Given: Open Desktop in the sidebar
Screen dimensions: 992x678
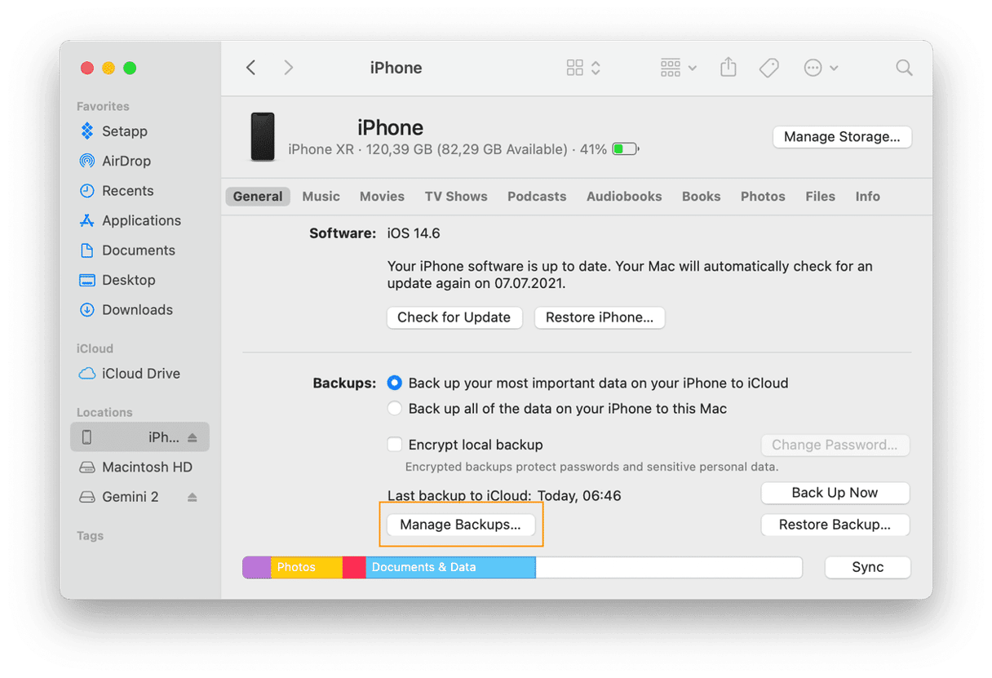Looking at the screenshot, I should coord(128,280).
